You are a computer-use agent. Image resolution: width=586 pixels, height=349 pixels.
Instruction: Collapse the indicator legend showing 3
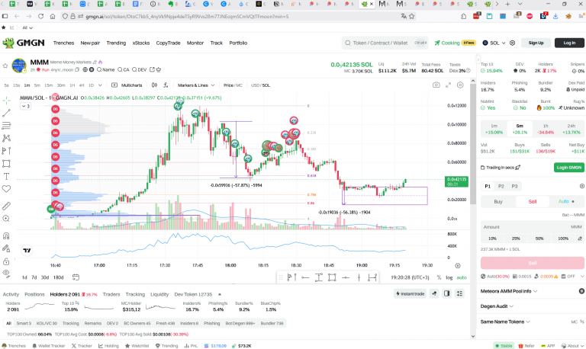(25, 106)
